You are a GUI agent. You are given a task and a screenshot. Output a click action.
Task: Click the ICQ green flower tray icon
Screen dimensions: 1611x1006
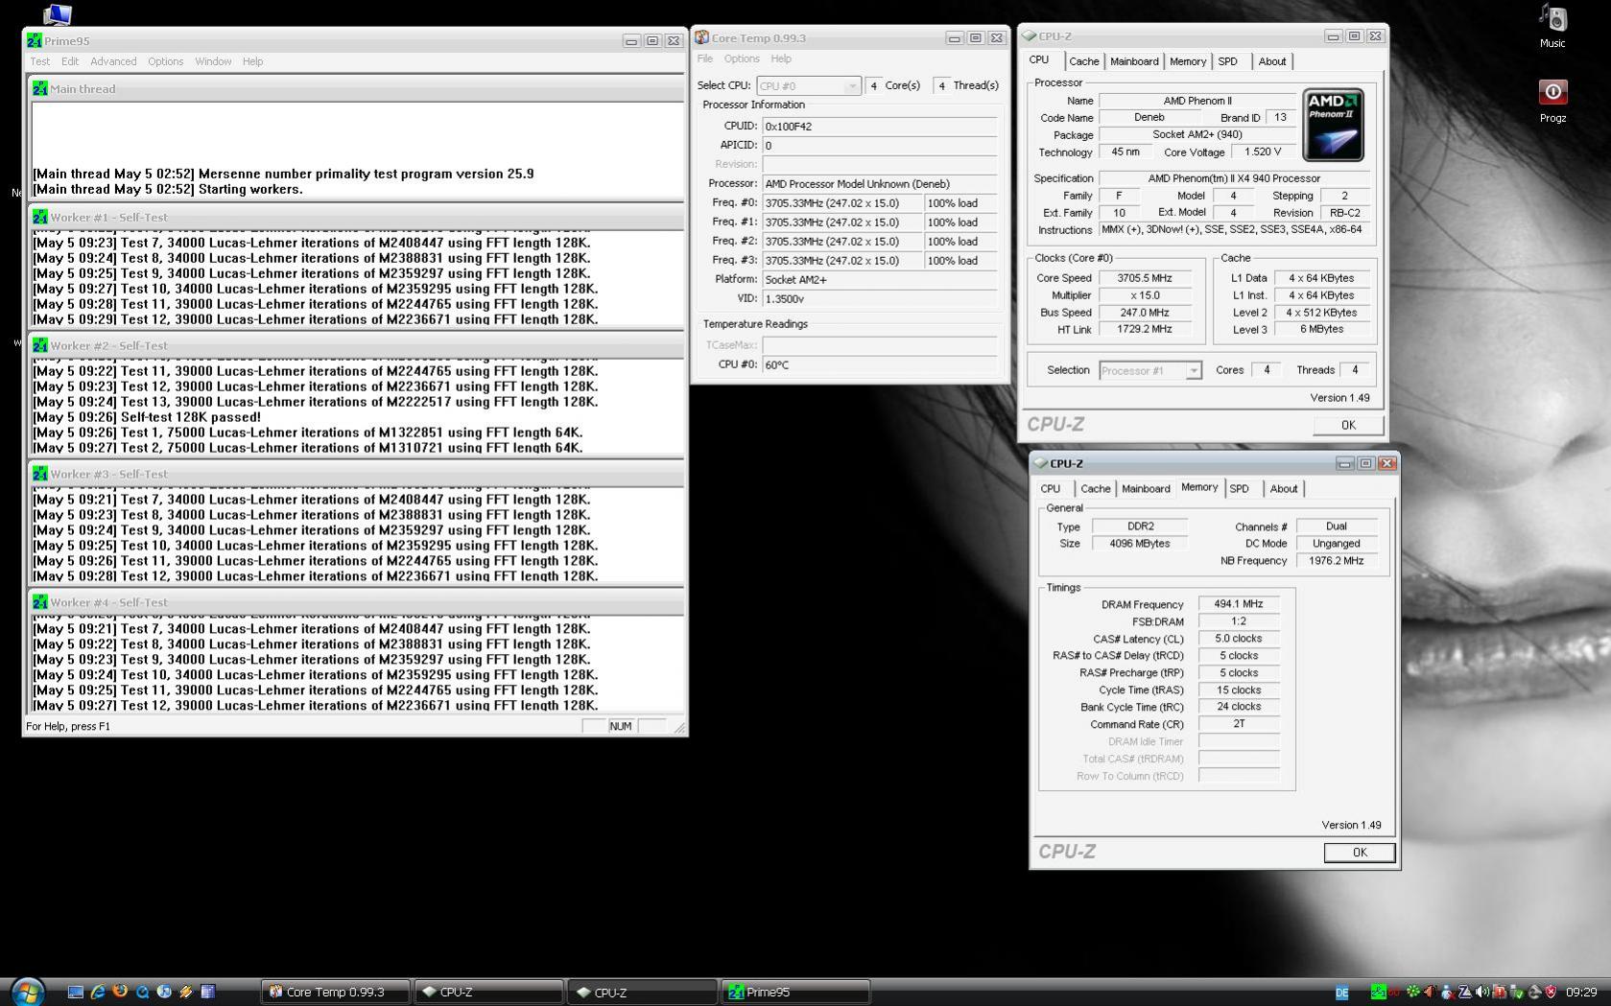tap(1413, 992)
